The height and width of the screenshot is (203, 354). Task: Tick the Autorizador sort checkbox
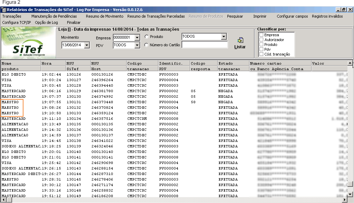tap(262, 40)
